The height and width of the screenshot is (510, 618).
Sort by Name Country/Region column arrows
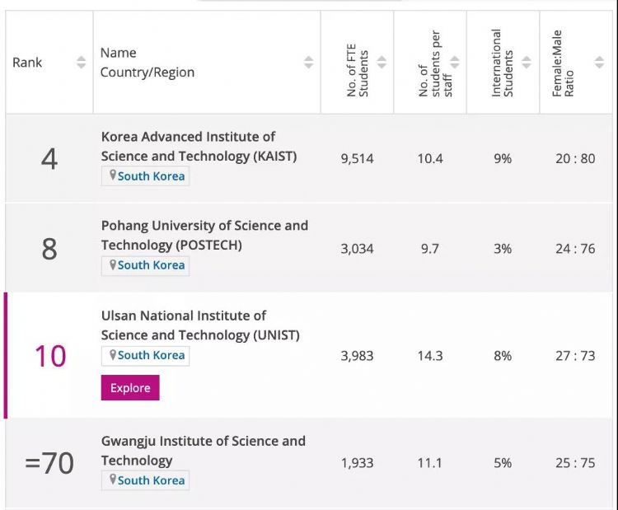point(308,63)
